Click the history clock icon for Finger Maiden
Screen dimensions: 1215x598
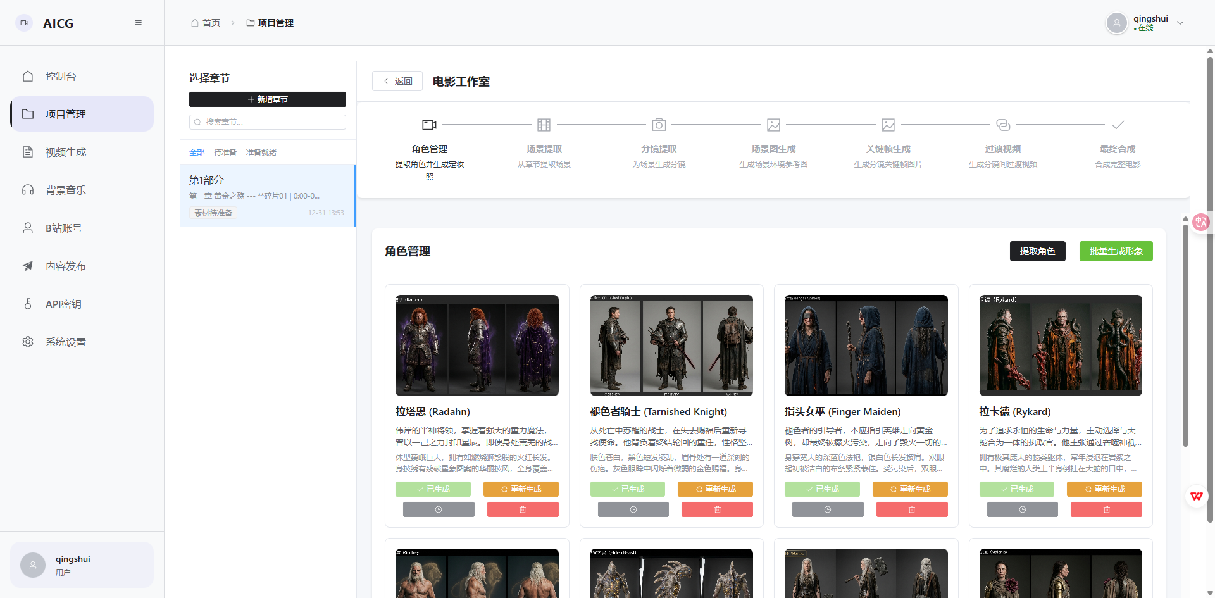(x=828, y=509)
